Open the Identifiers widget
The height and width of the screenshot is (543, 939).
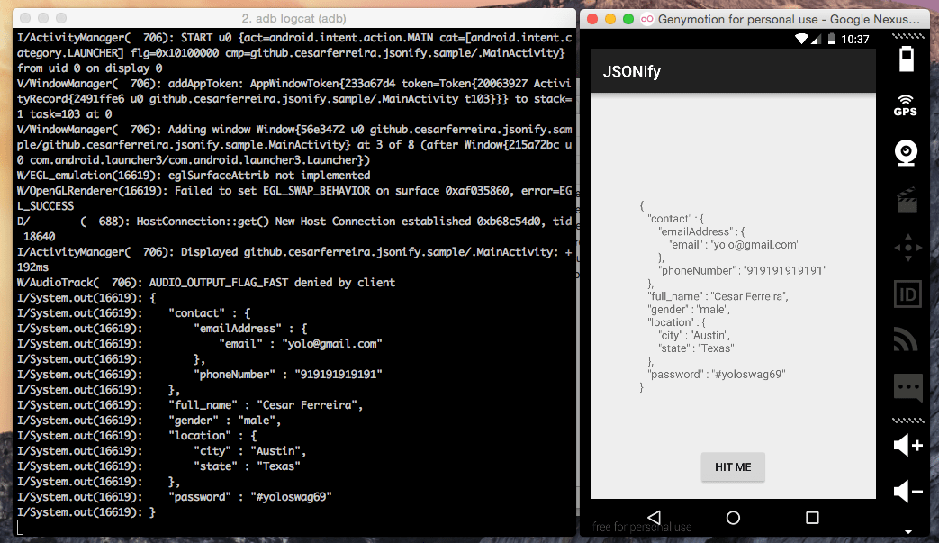click(x=906, y=294)
